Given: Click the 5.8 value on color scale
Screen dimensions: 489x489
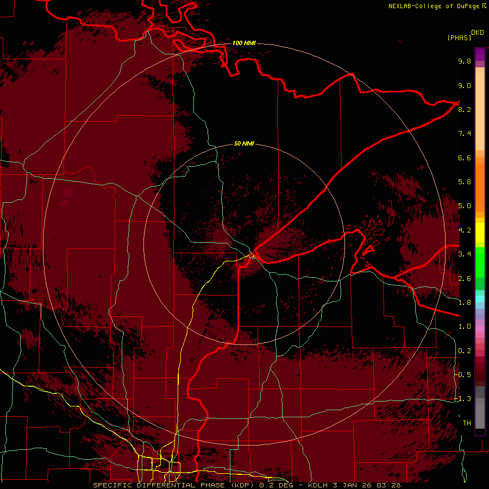Looking at the screenshot, I should click(465, 181).
